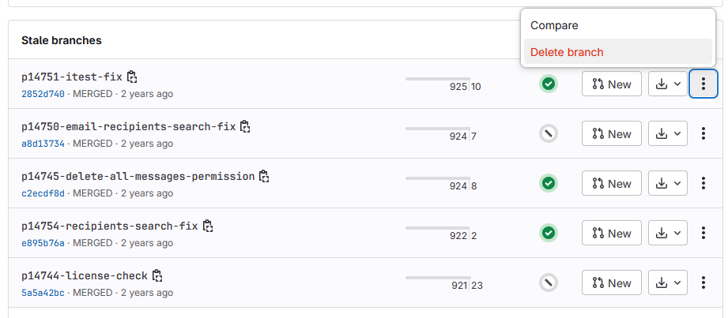View passed pipeline status for p14751-itest-fix
The image size is (728, 318).
pyautogui.click(x=549, y=84)
